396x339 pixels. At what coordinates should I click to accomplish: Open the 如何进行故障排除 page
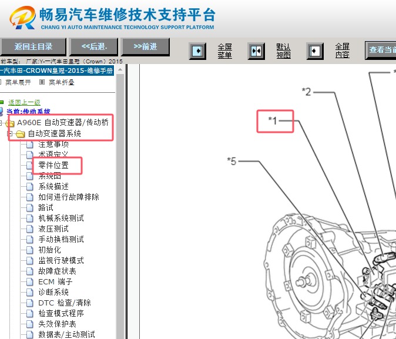[x=68, y=197]
